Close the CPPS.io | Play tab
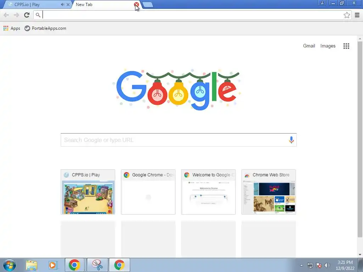The width and height of the screenshot is (363, 272). [68, 4]
